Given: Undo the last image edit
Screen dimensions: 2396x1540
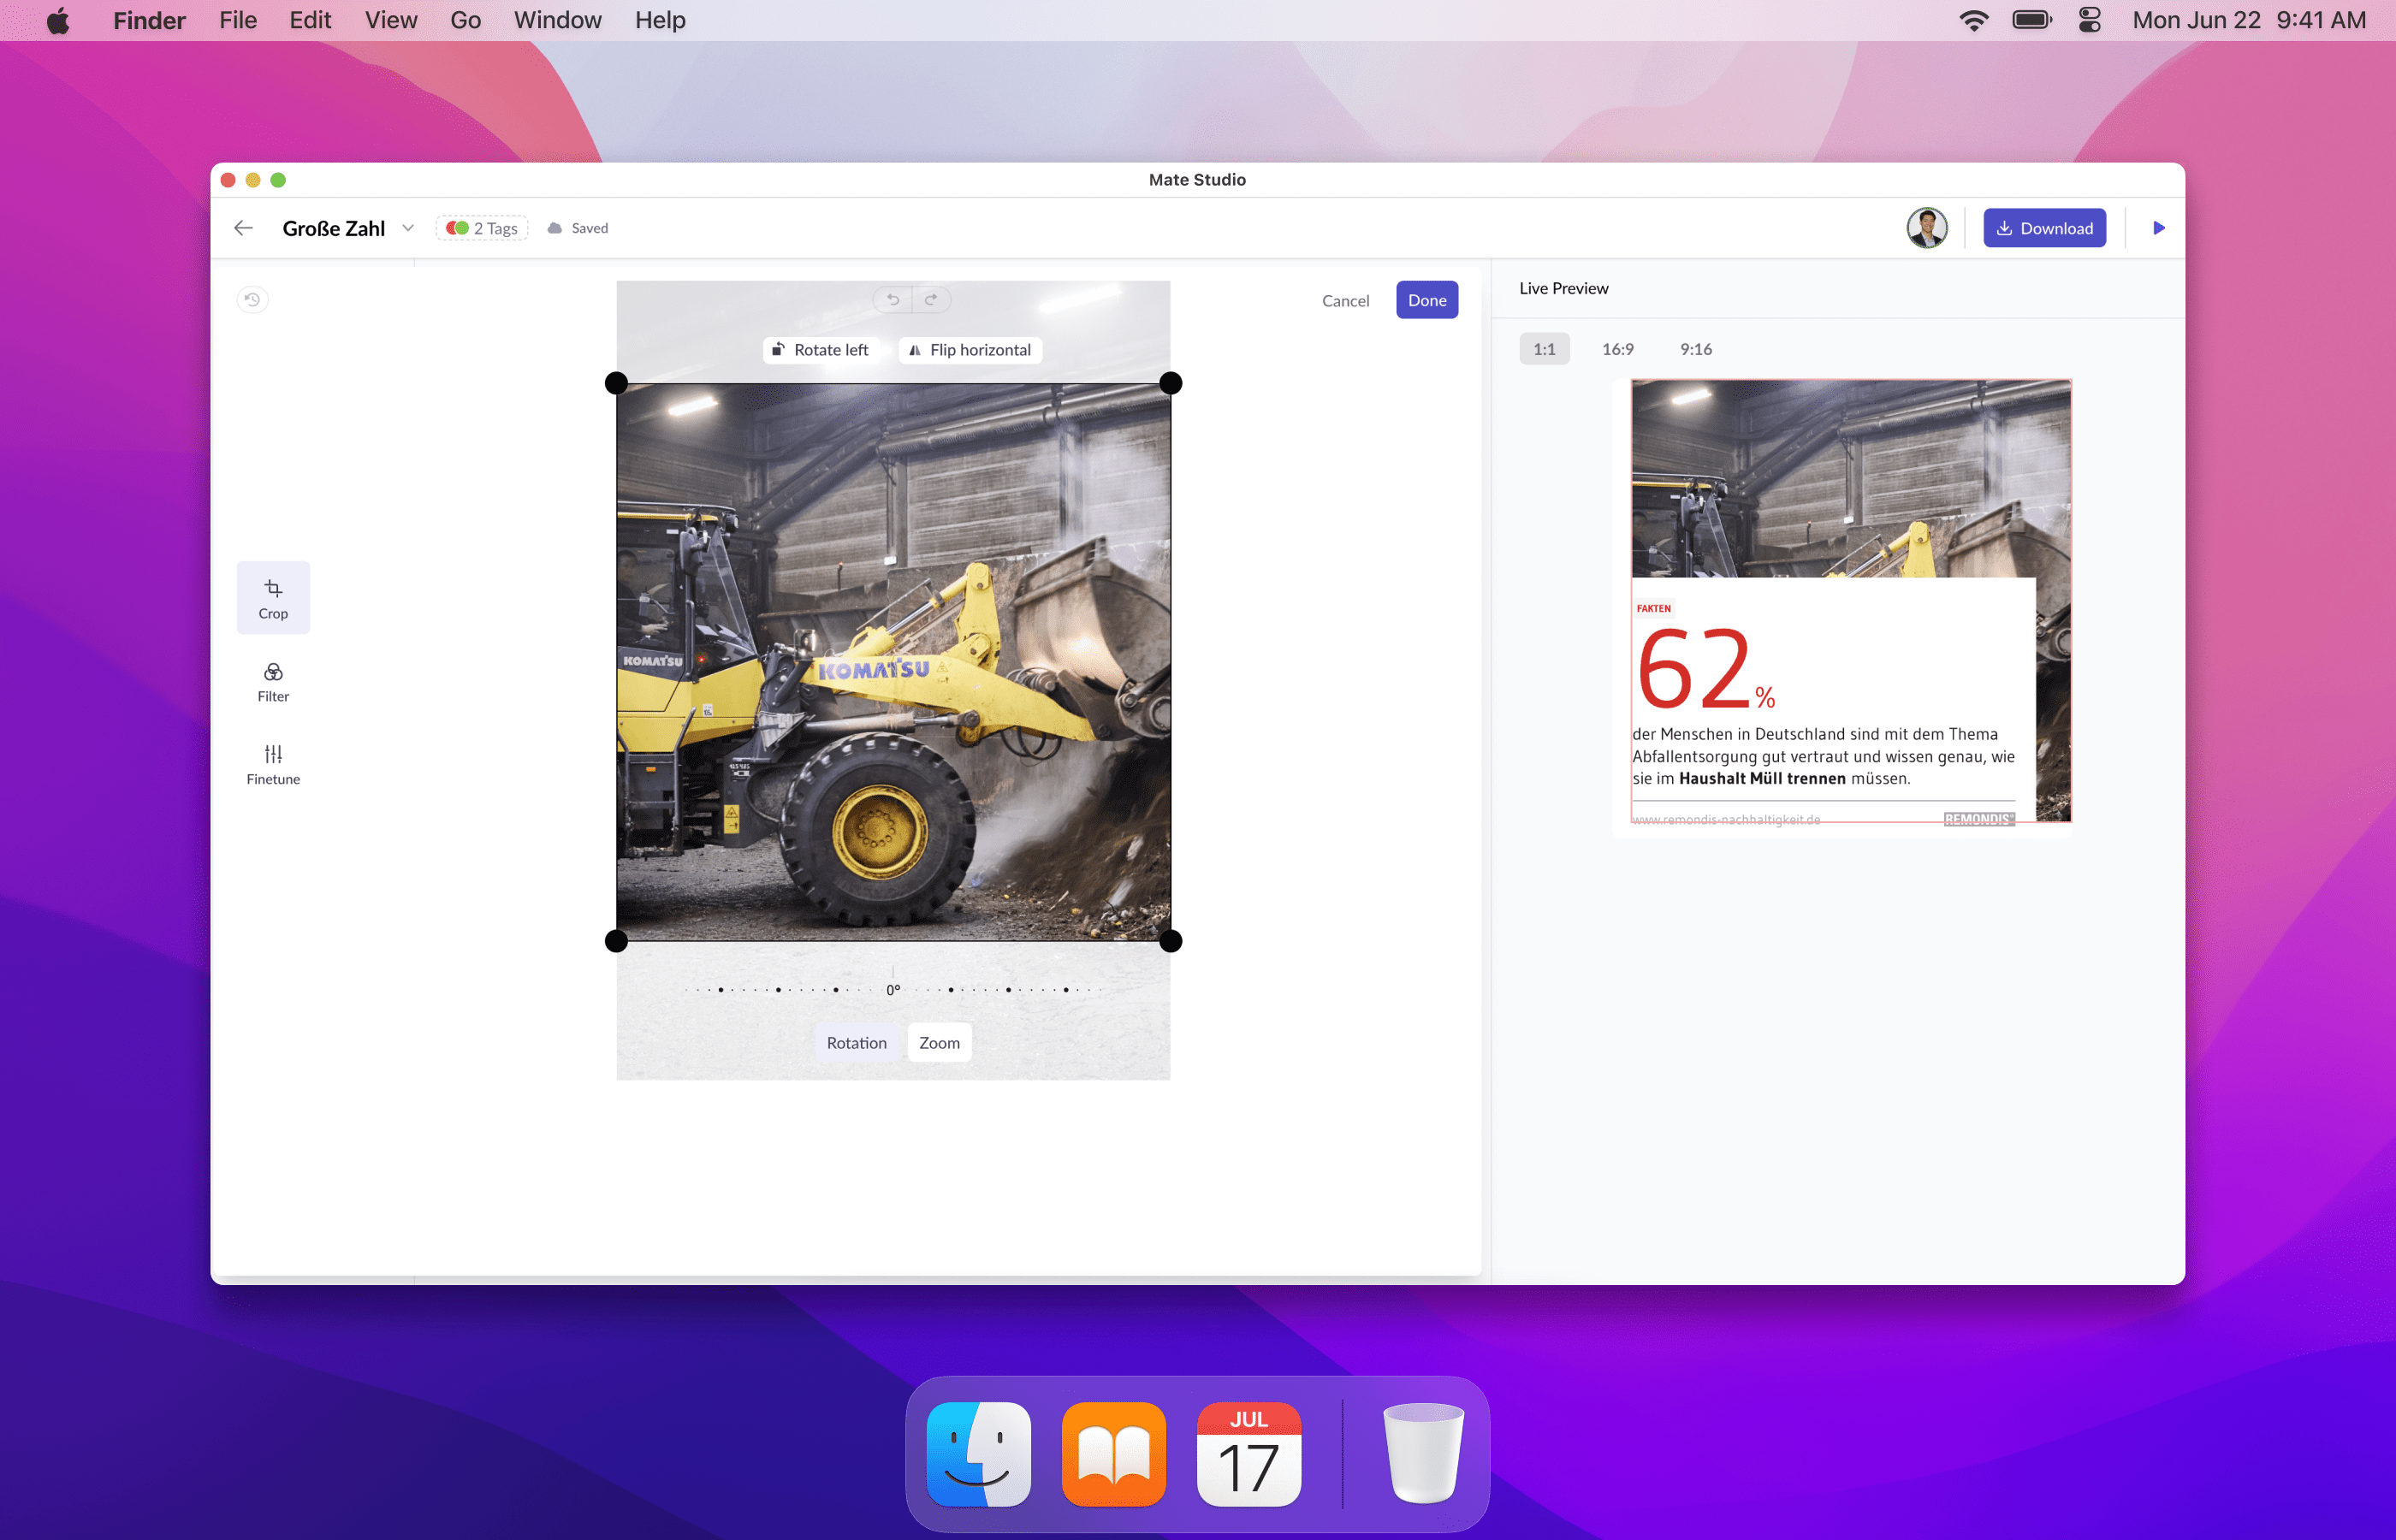Looking at the screenshot, I should (893, 299).
